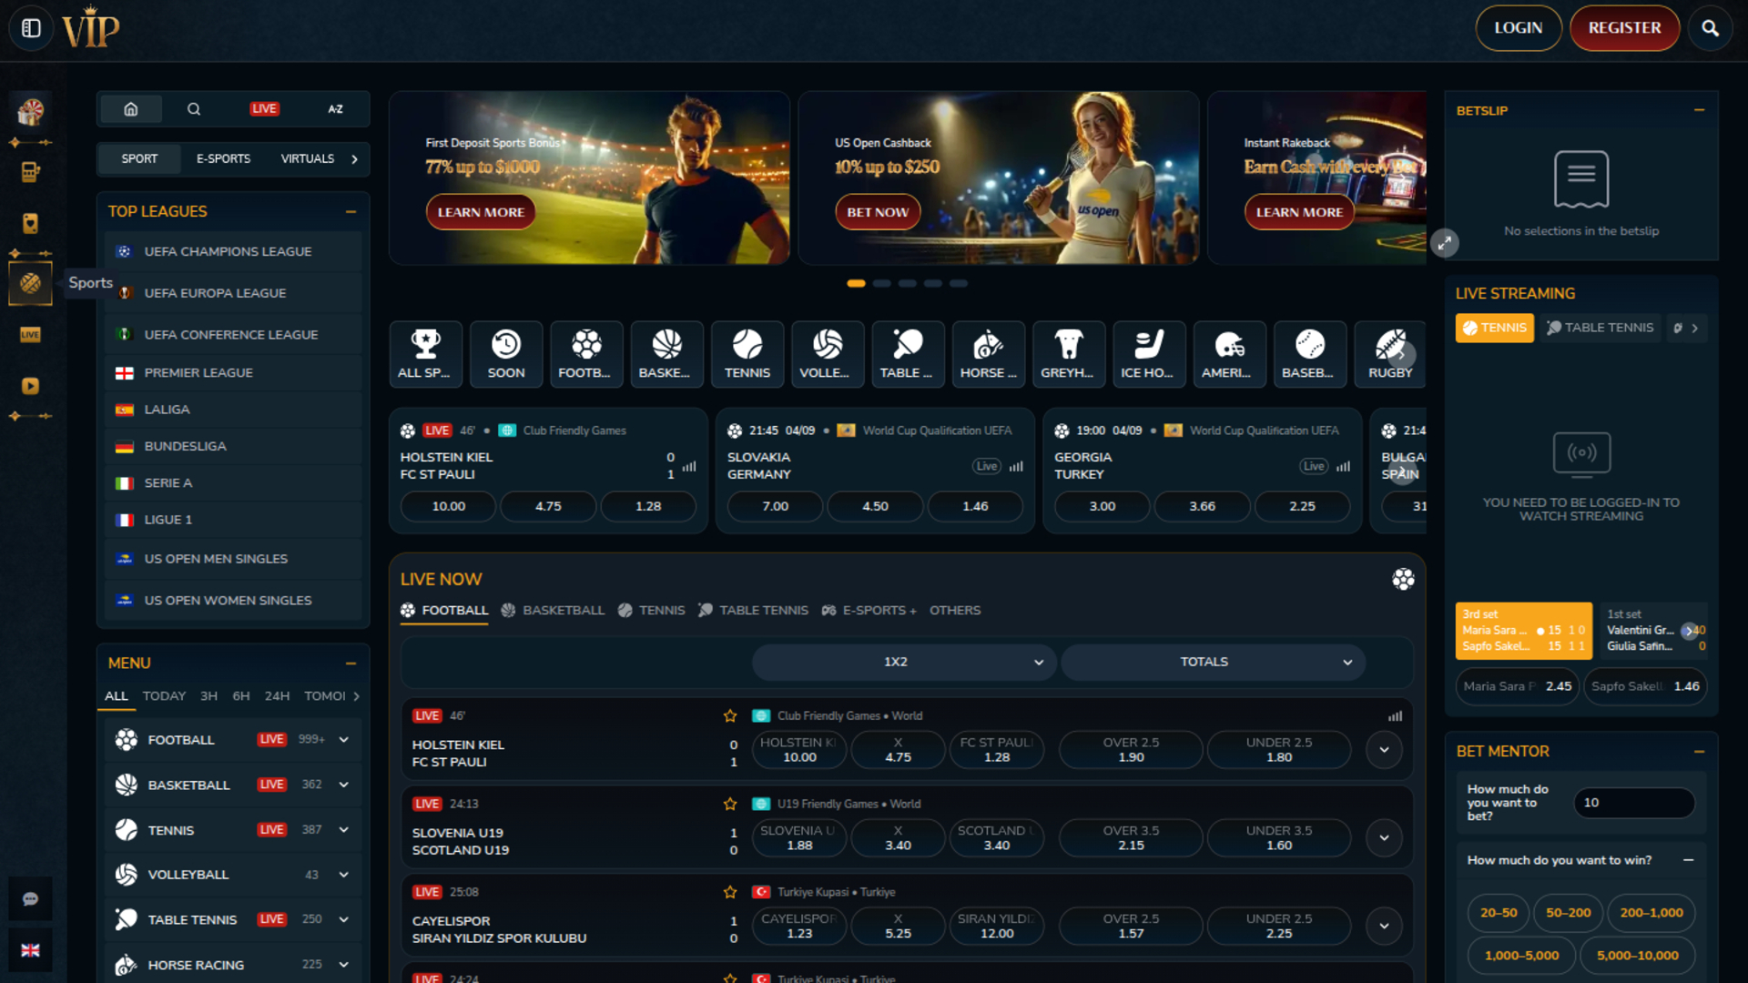This screenshot has height=983, width=1748.
Task: Open the Basketball sport category icon
Action: pos(666,353)
